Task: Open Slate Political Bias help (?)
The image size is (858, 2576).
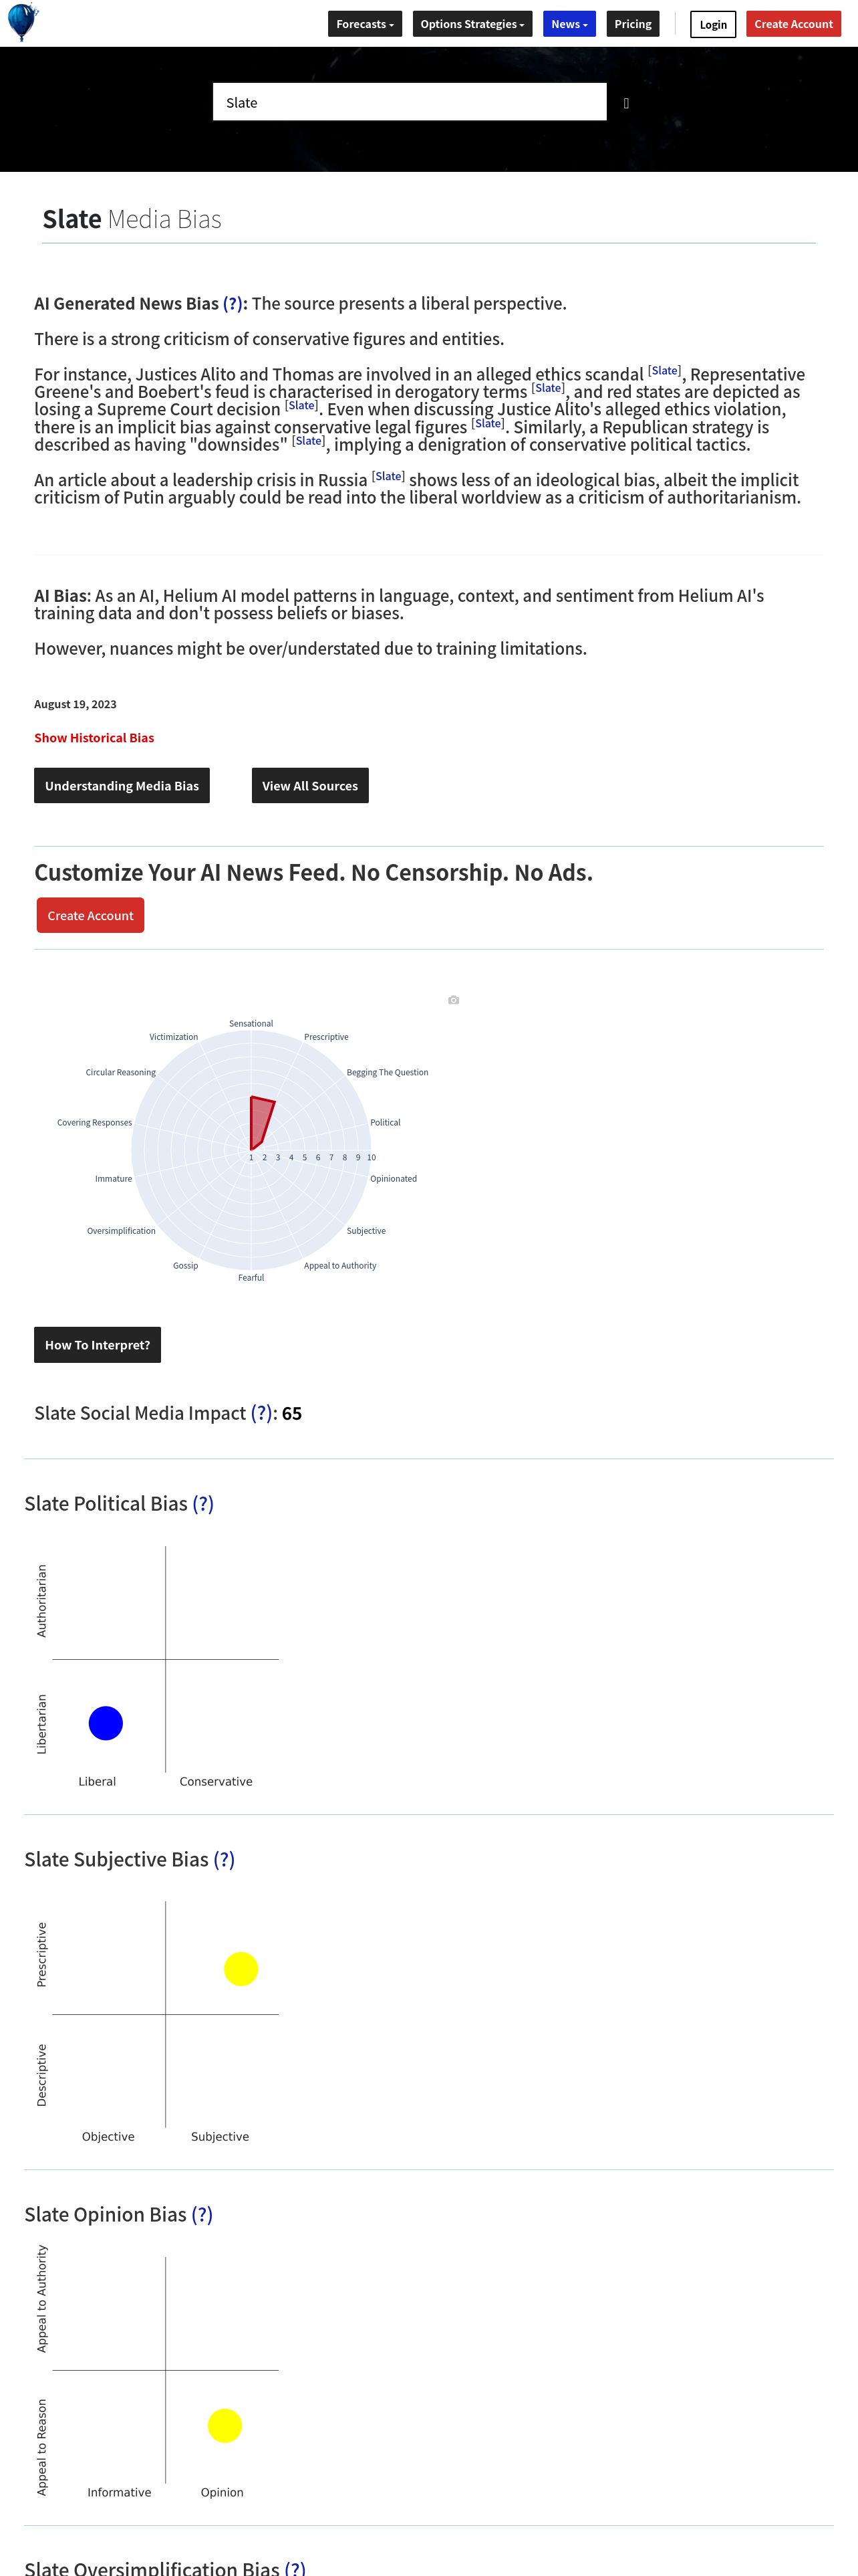Action: click(202, 1504)
